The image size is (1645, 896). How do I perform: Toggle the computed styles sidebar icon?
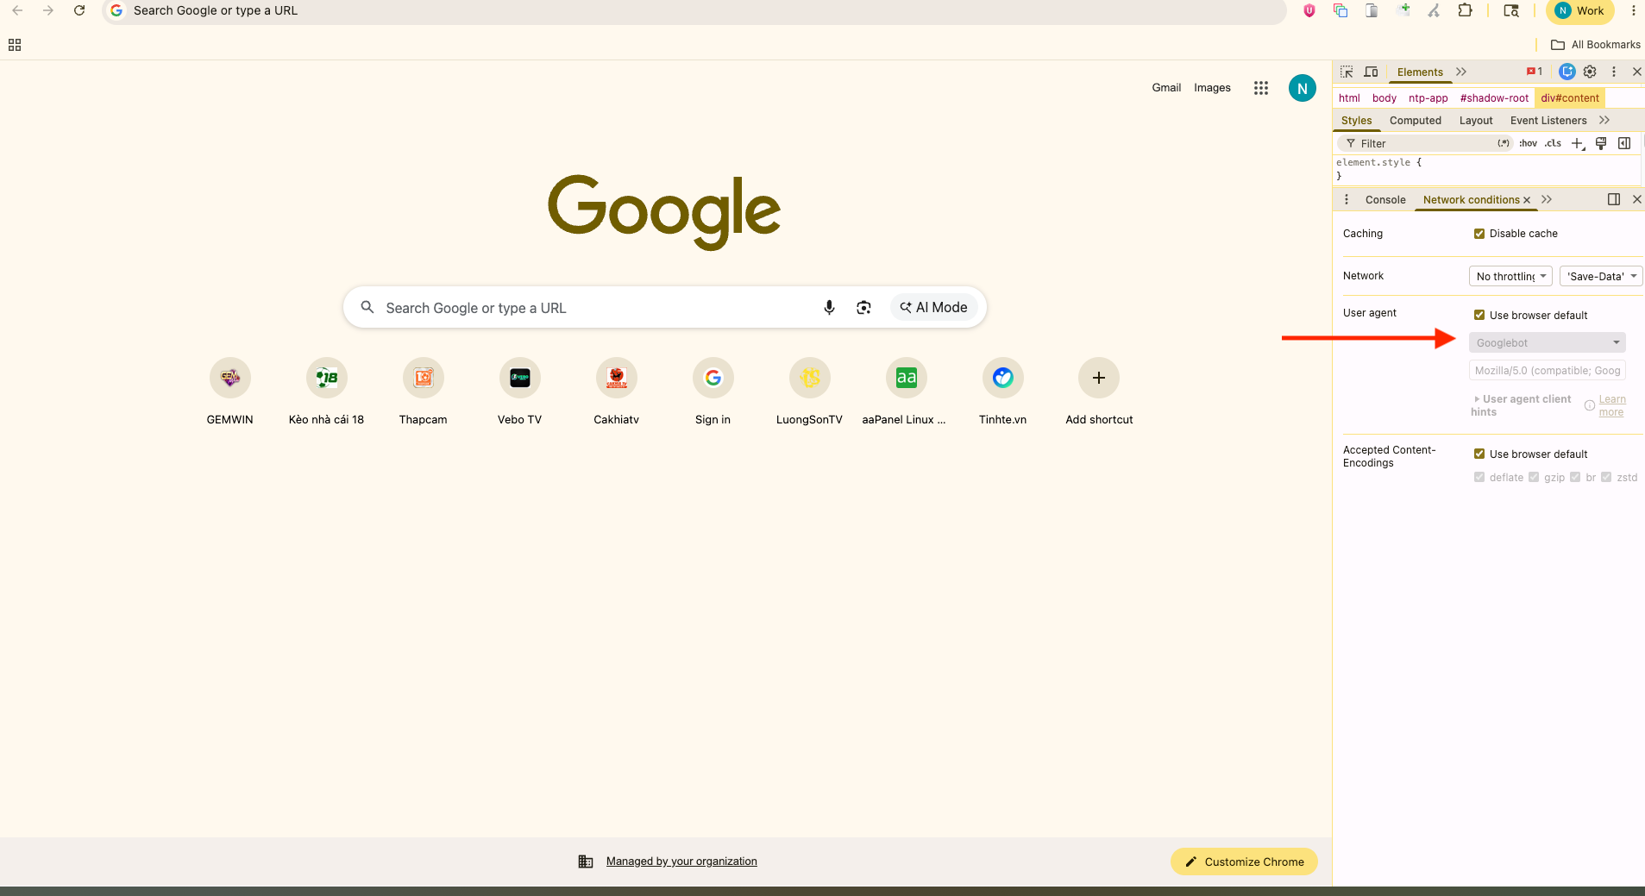point(1624,143)
